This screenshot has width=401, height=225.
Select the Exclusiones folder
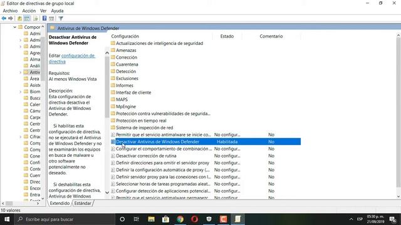pos(125,78)
